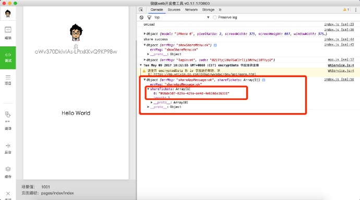Open the app.js [sm]:17 source link
The image size is (360, 200).
pyautogui.click(x=341, y=59)
